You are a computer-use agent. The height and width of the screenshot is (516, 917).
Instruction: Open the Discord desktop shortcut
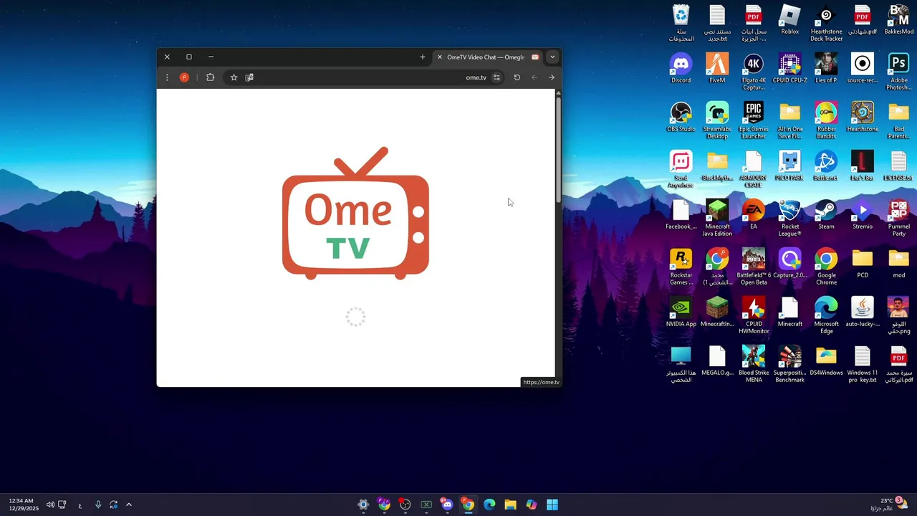[x=681, y=69]
